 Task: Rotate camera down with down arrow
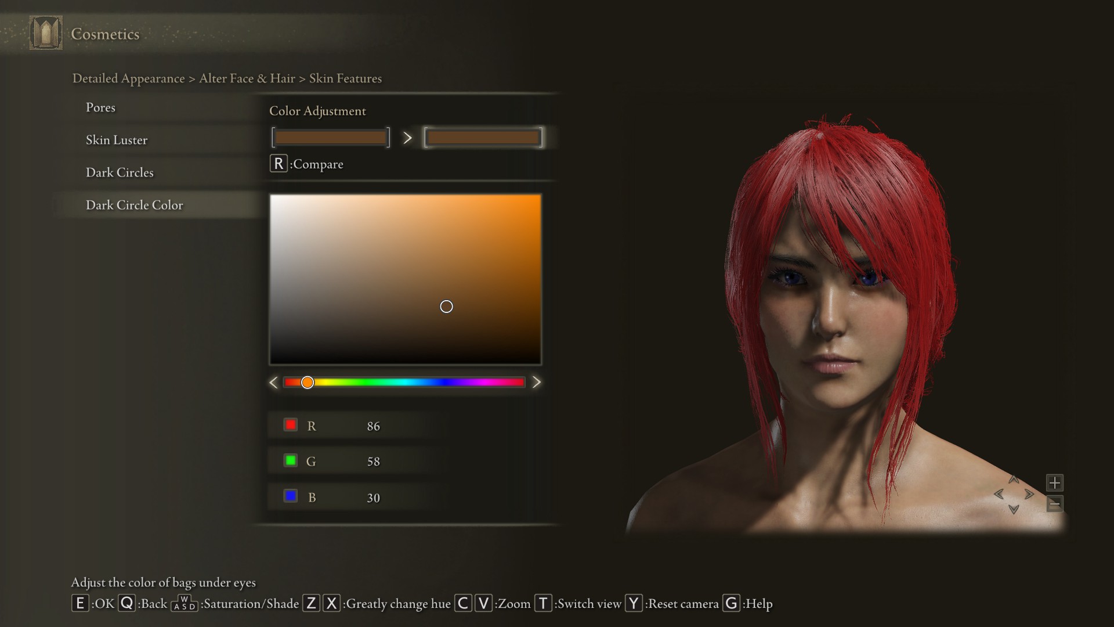[x=1014, y=510]
